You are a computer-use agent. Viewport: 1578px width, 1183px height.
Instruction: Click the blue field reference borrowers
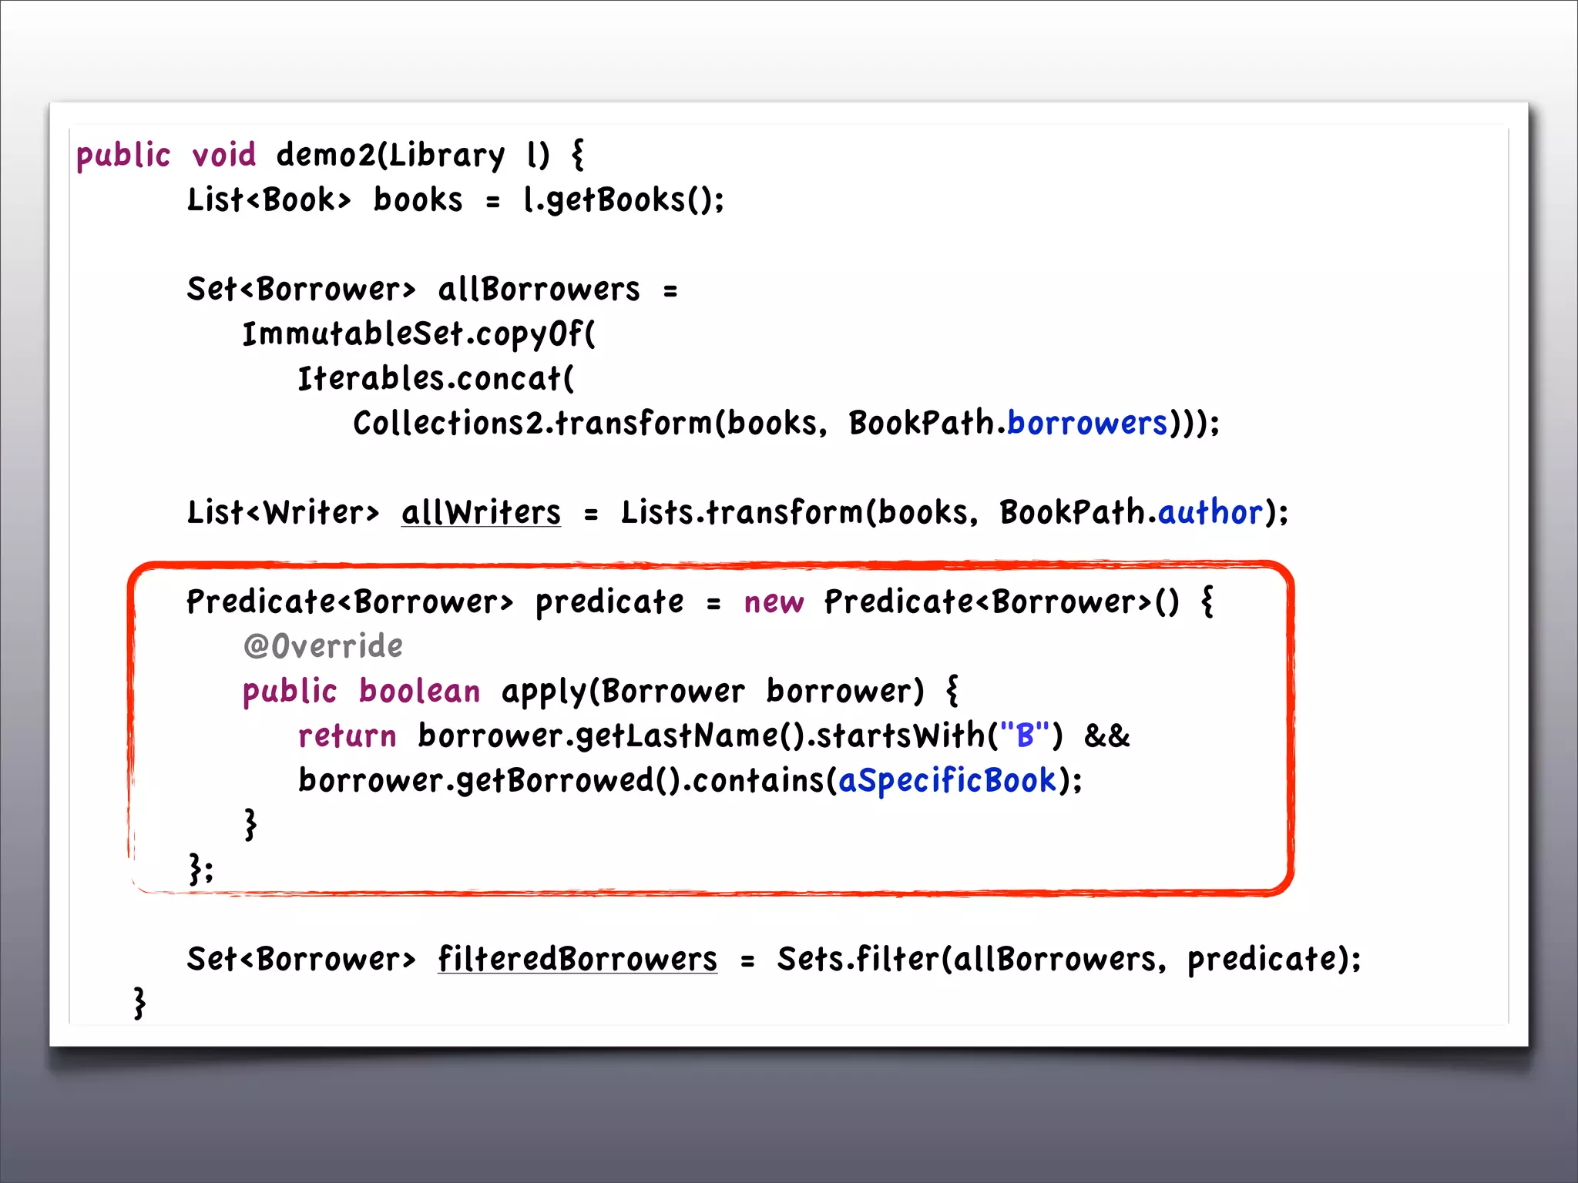click(1087, 423)
